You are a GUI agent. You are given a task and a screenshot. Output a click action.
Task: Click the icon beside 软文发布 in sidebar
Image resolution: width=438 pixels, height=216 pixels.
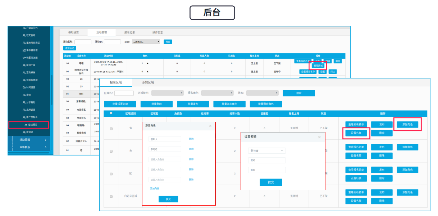(x=24, y=35)
